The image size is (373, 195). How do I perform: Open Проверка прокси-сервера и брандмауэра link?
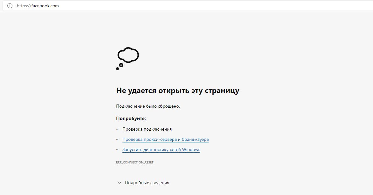click(x=165, y=139)
